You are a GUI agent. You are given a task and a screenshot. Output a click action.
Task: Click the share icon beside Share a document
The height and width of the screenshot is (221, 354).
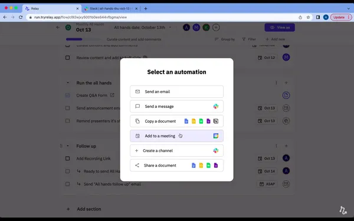[137, 165]
